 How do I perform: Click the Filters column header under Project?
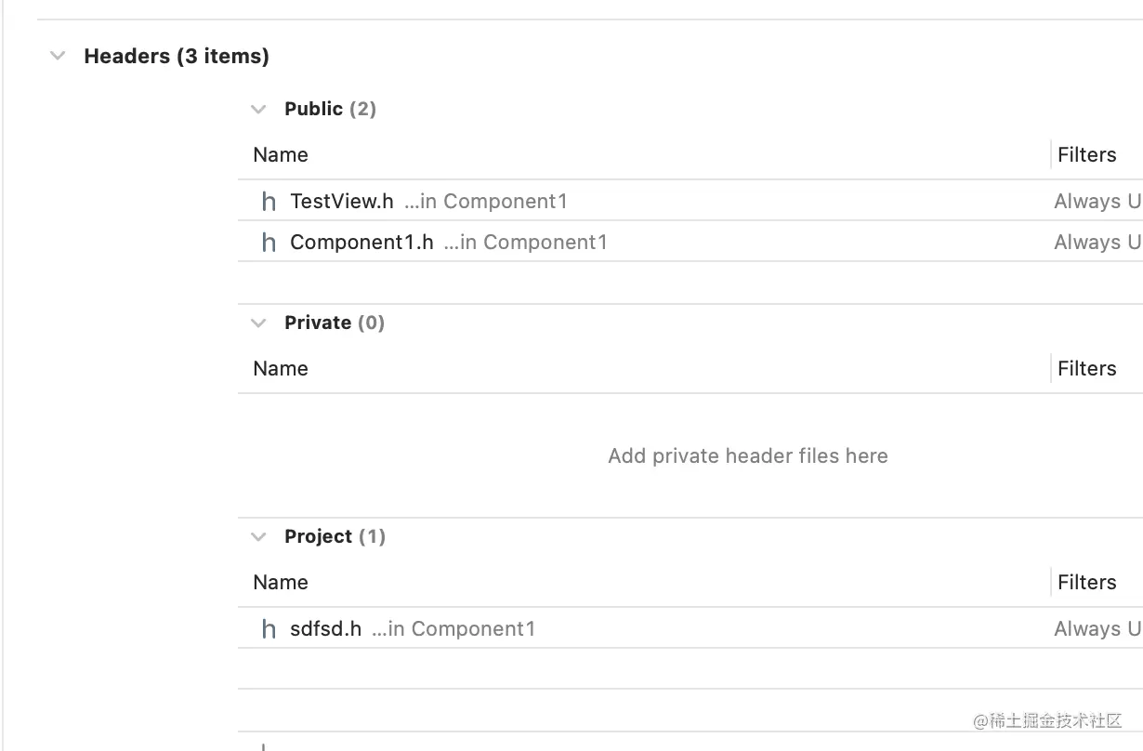coord(1086,583)
